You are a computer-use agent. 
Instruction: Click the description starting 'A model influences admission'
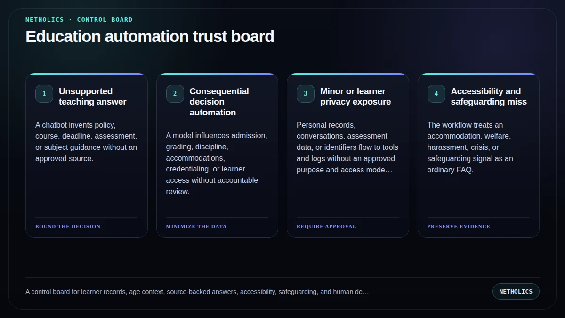(217, 163)
